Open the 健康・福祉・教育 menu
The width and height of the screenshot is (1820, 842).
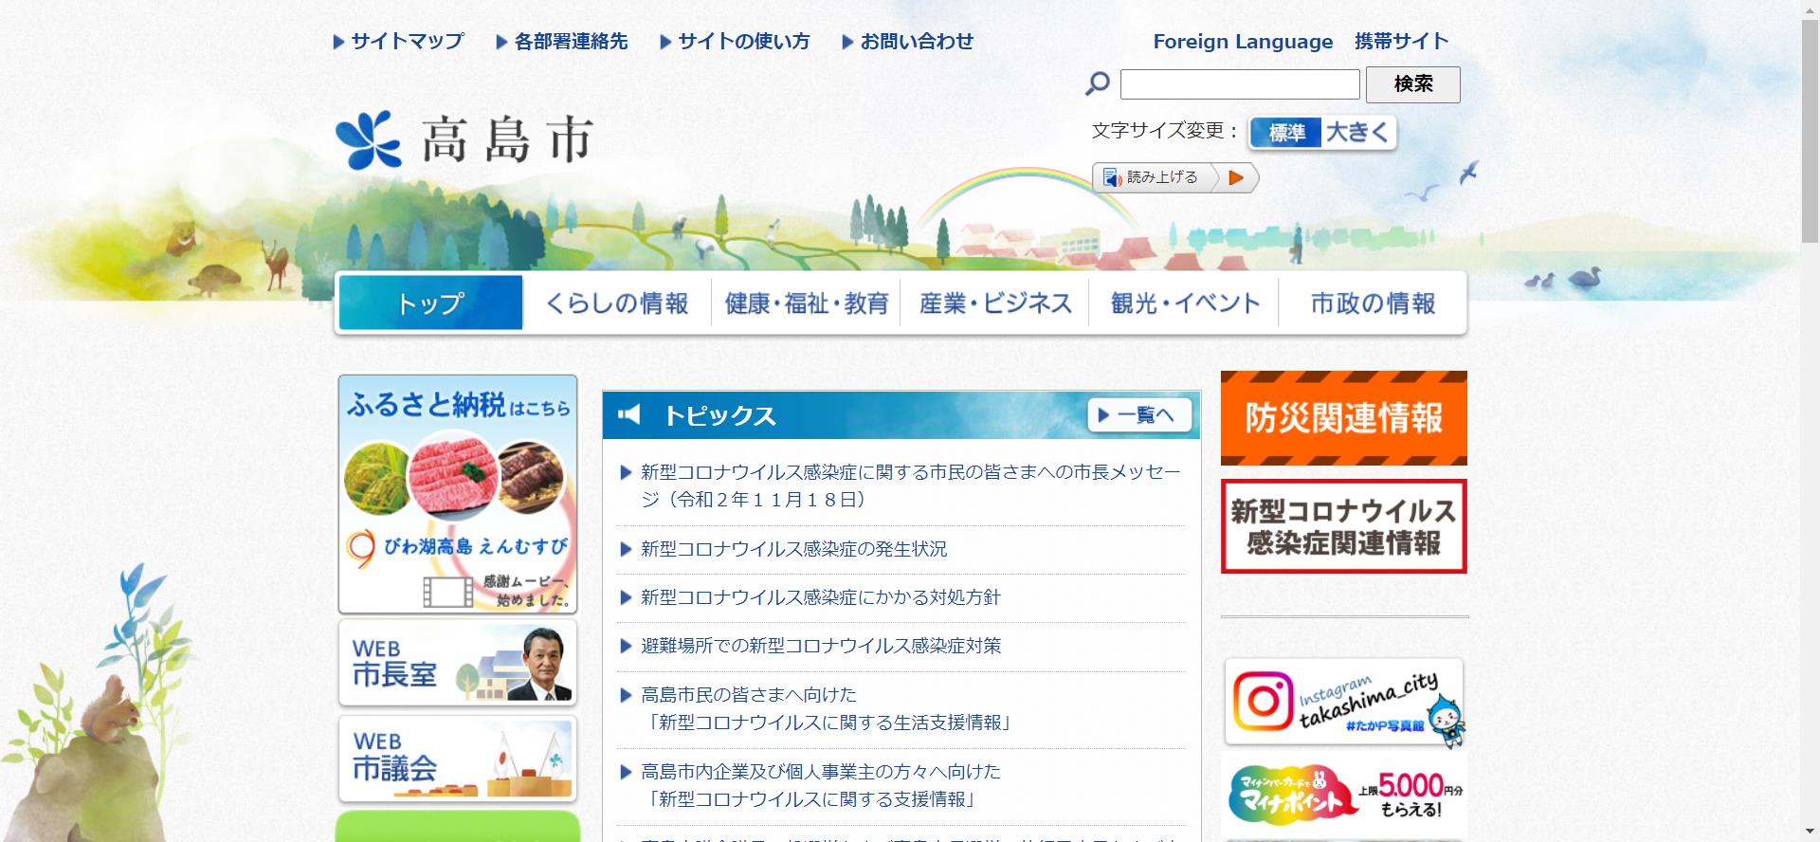pos(806,303)
